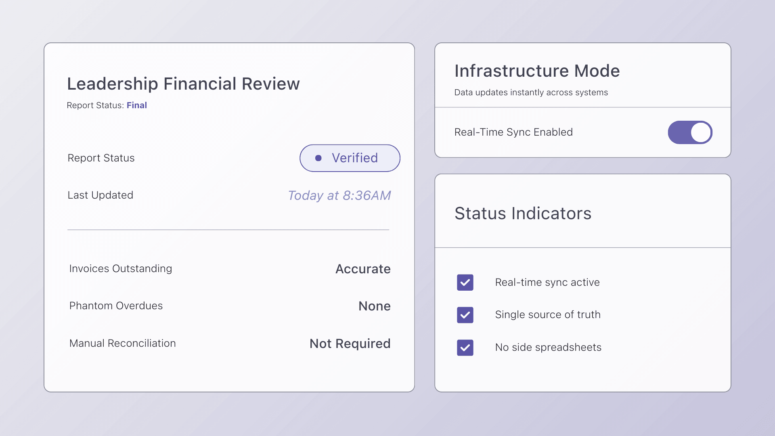The height and width of the screenshot is (436, 775).
Task: Click the Not Required reconciliation value
Action: (x=350, y=344)
